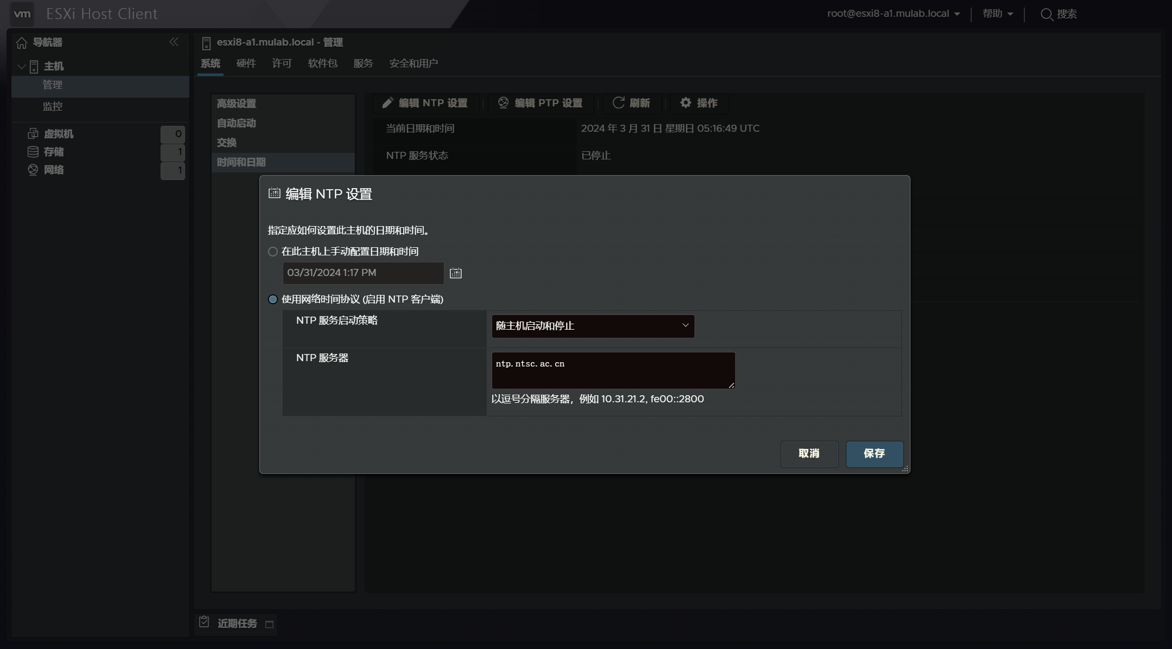Click the Cancel button
The height and width of the screenshot is (649, 1172).
[810, 454]
